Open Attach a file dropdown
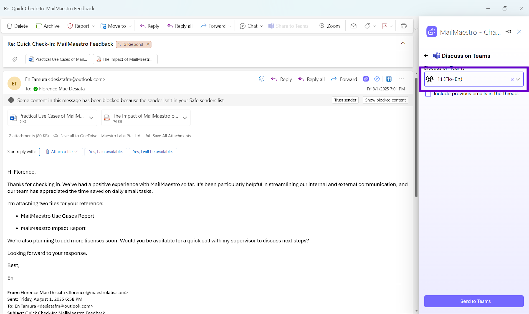The image size is (529, 314). (61, 152)
